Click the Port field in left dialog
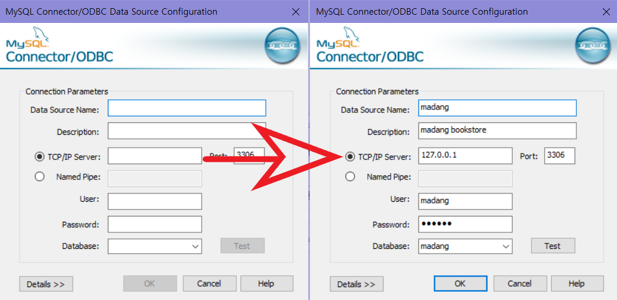Viewport: 617px width, 300px height. [x=249, y=156]
